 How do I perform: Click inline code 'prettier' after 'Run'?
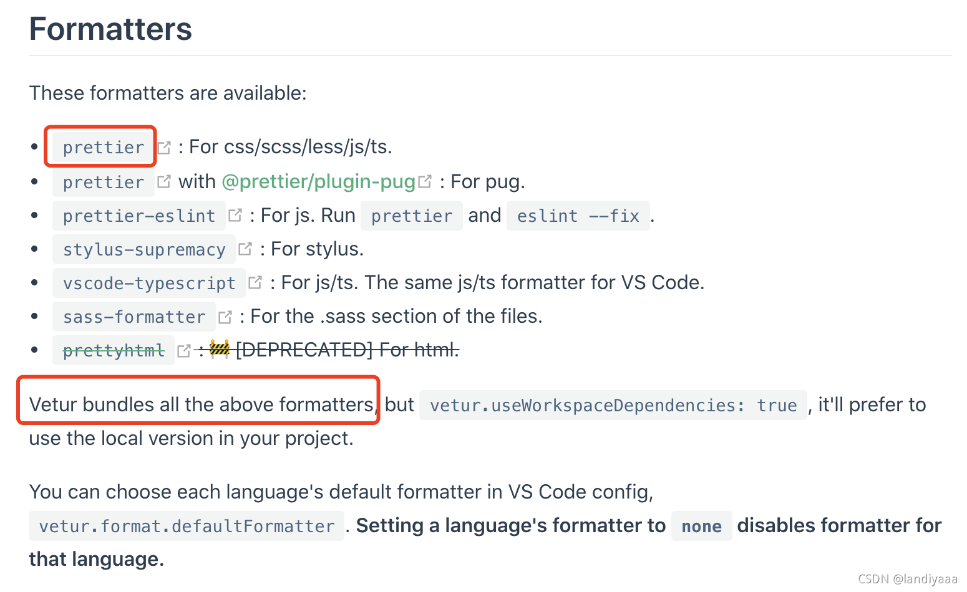pyautogui.click(x=412, y=216)
